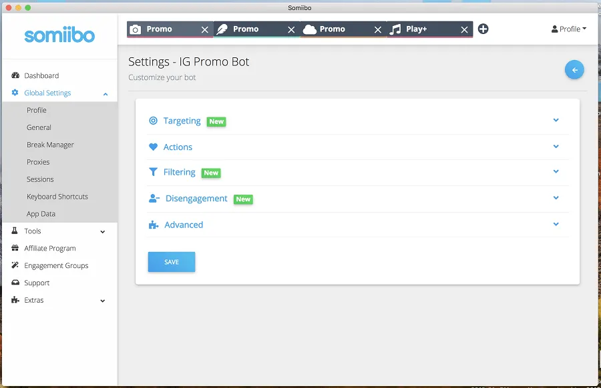Select the Filtering funnel icon

pos(153,172)
